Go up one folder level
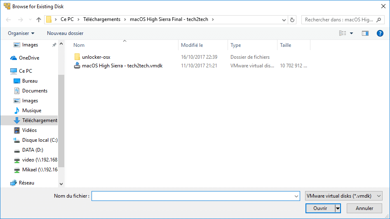The height and width of the screenshot is (219, 390). pos(39,20)
